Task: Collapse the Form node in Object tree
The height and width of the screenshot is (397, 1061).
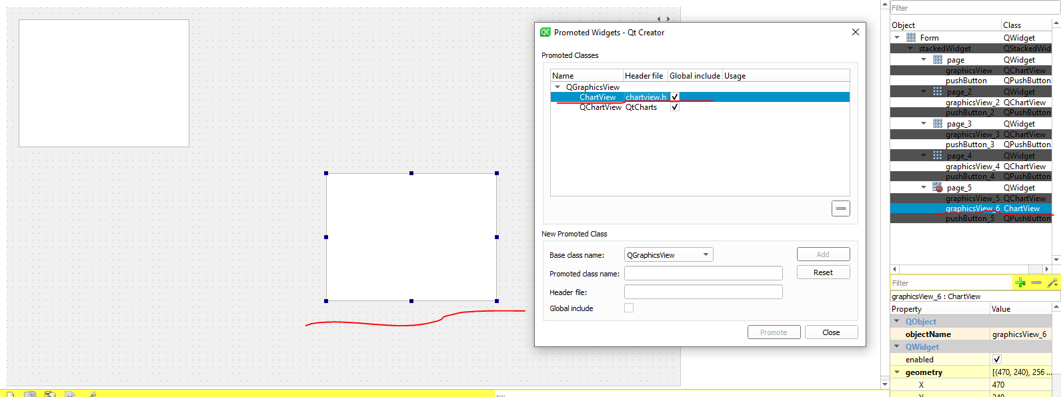Action: point(897,37)
